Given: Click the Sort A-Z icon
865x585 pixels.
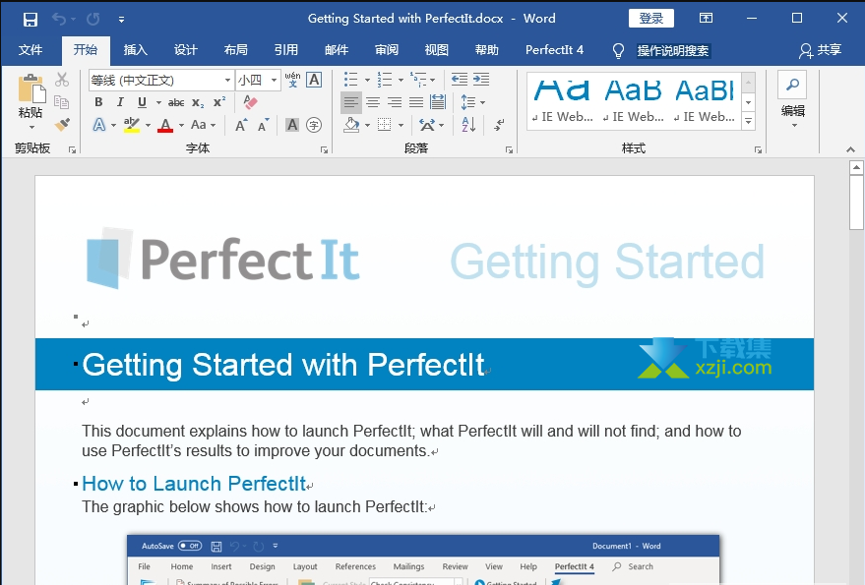Looking at the screenshot, I should [468, 125].
